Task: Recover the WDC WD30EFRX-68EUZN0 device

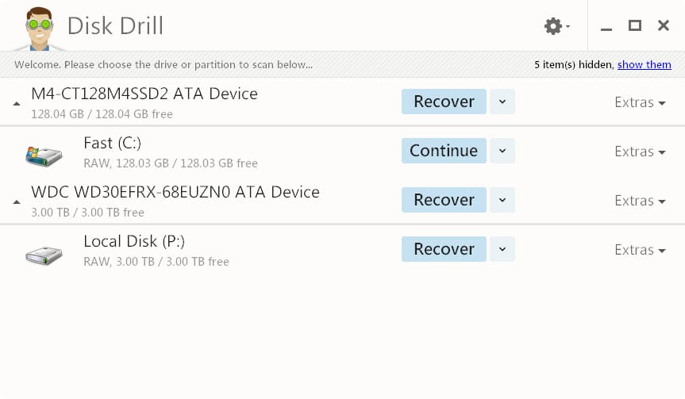Action: [444, 200]
